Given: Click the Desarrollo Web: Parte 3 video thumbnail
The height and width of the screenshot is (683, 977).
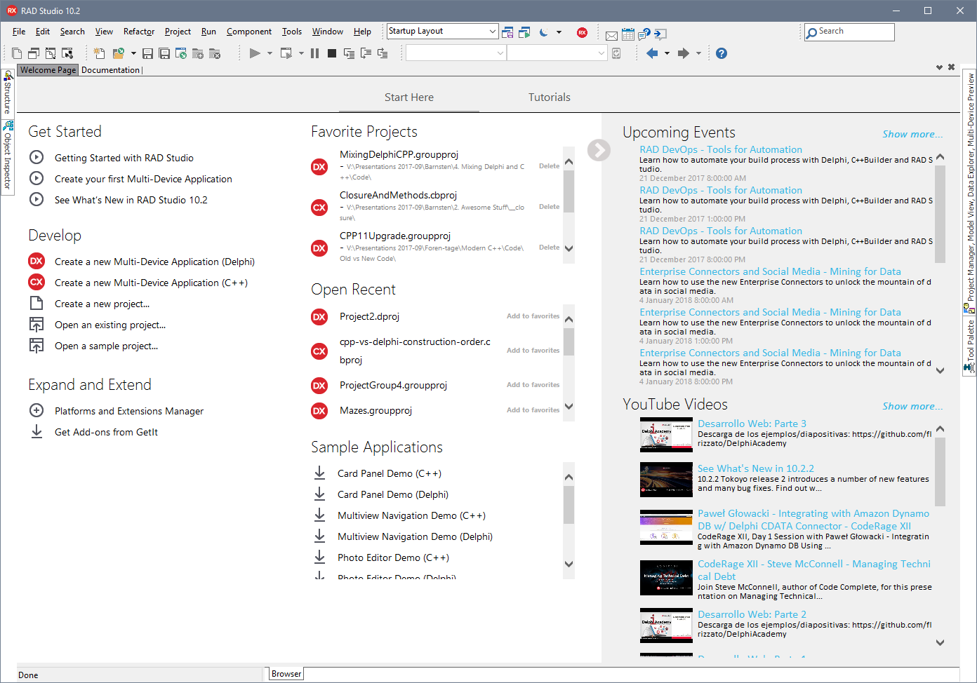Looking at the screenshot, I should pyautogui.click(x=666, y=435).
